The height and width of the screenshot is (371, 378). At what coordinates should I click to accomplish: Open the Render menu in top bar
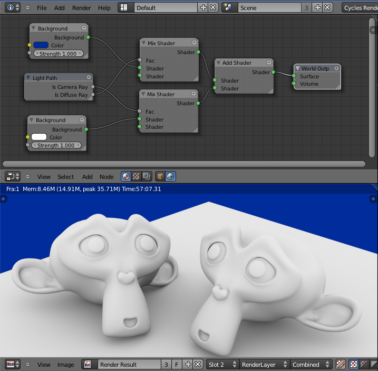point(82,8)
